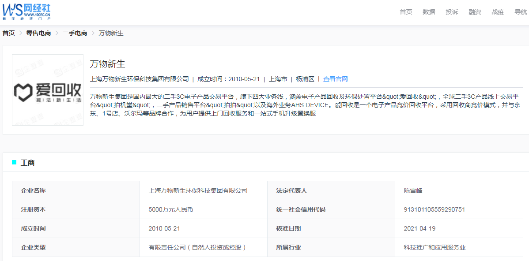Viewport: 529px width, 261px height.
Task: Open the 数据 navigation item
Action: 429,12
